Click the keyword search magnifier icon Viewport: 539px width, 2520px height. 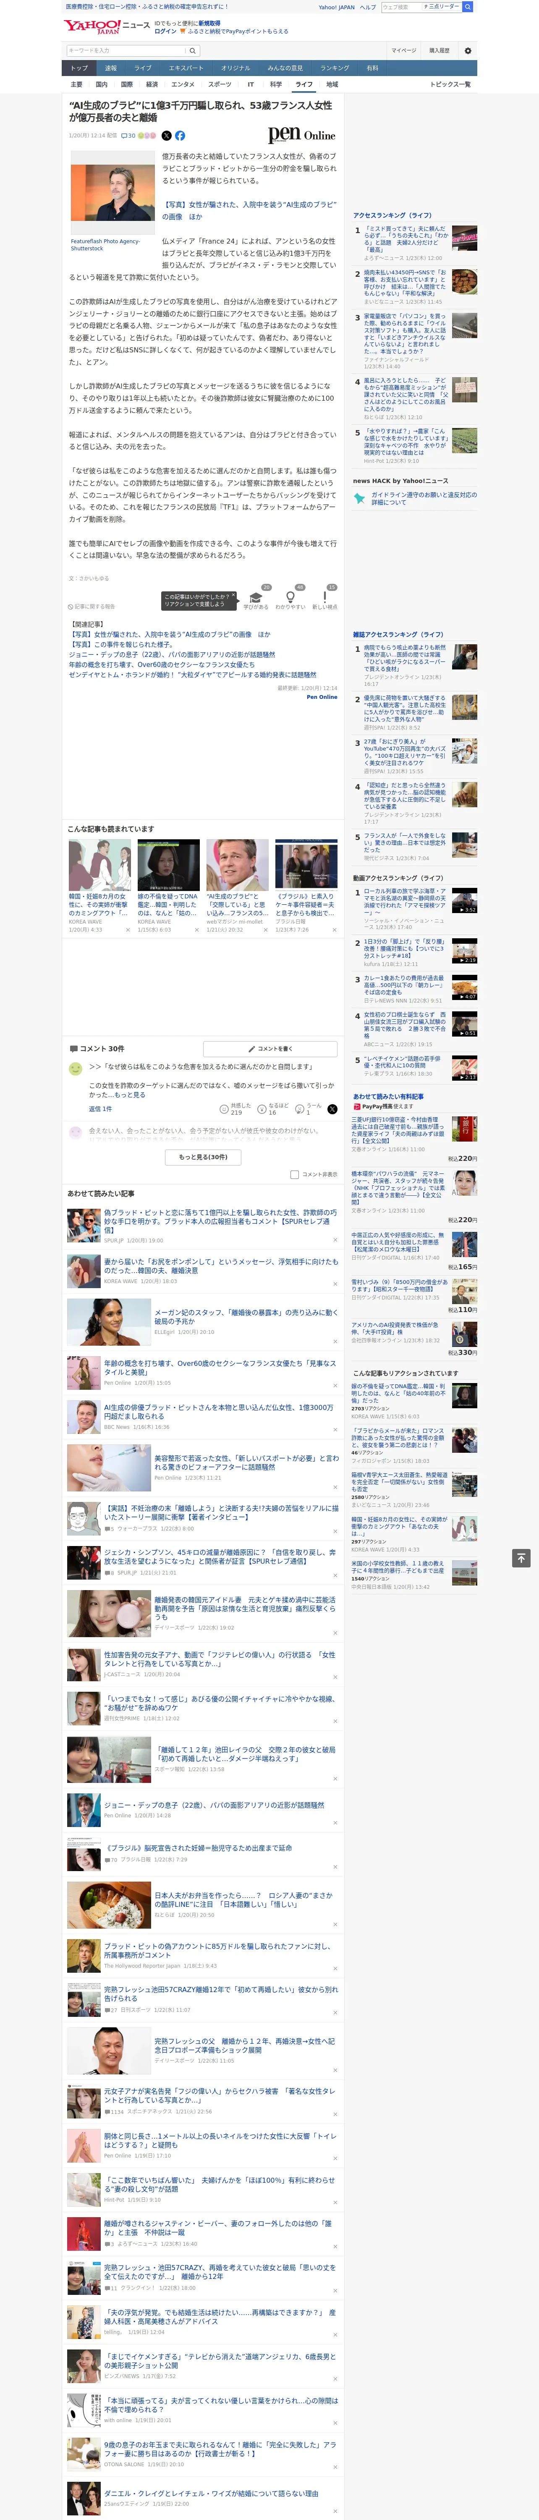[193, 50]
